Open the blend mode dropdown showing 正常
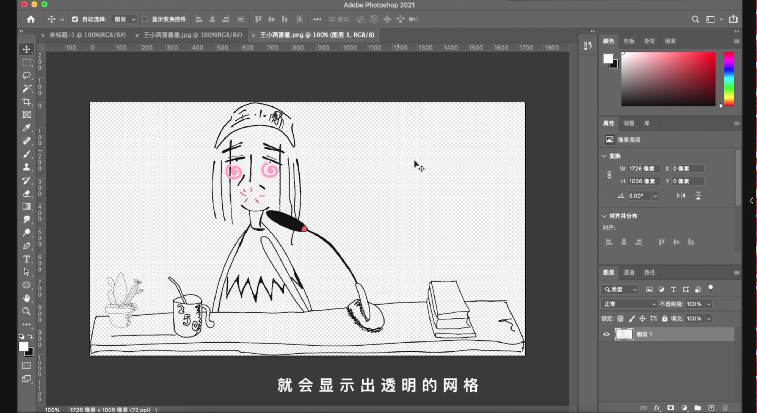Viewport: 757px width, 413px height. click(x=628, y=304)
